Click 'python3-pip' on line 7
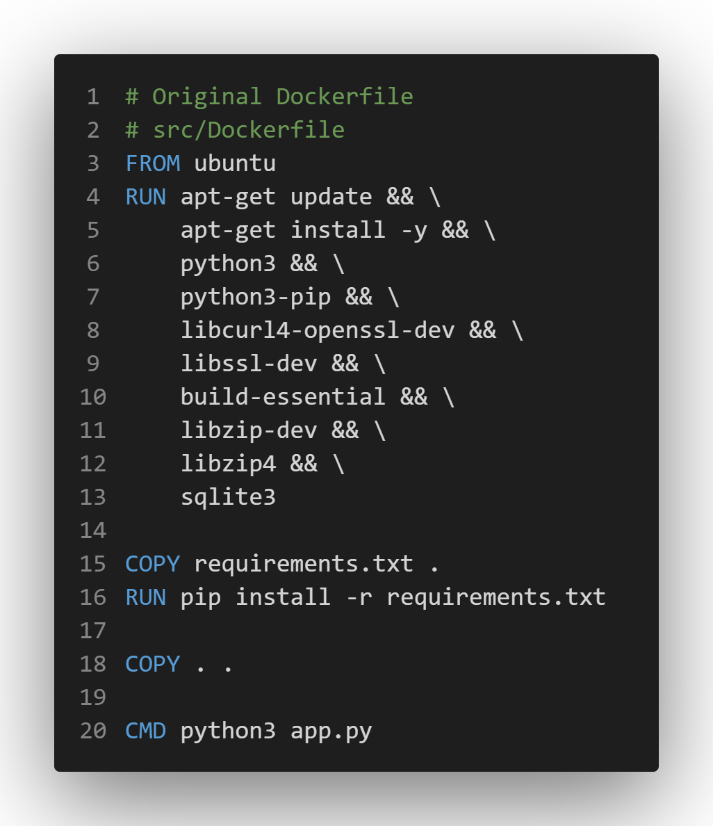 tap(255, 297)
